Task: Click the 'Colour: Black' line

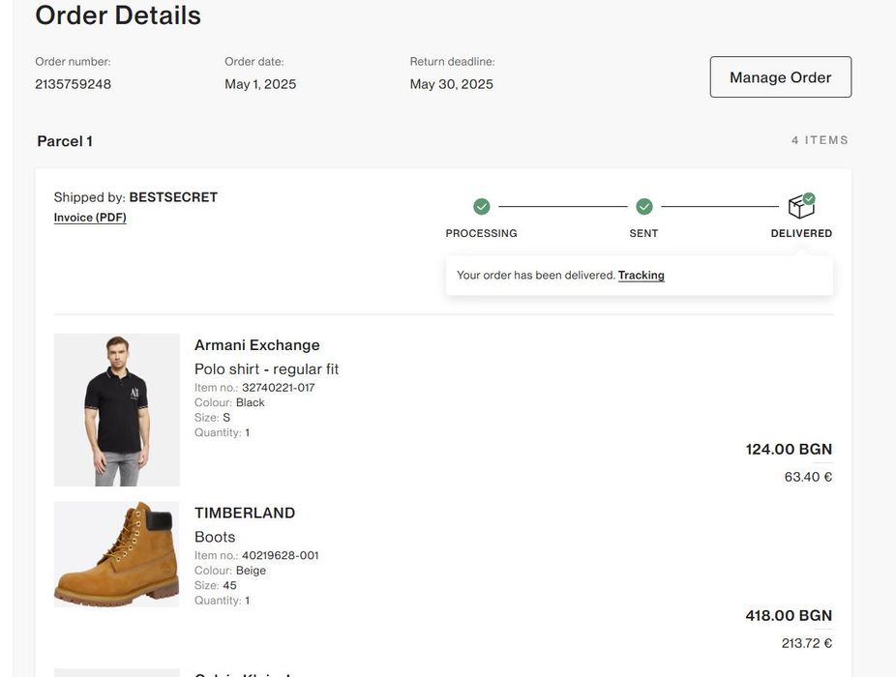Action: pyautogui.click(x=229, y=402)
